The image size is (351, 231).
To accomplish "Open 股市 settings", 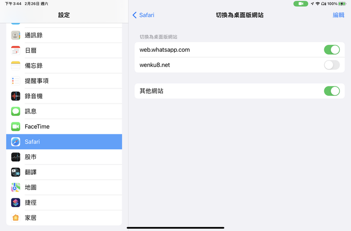I will 64,157.
